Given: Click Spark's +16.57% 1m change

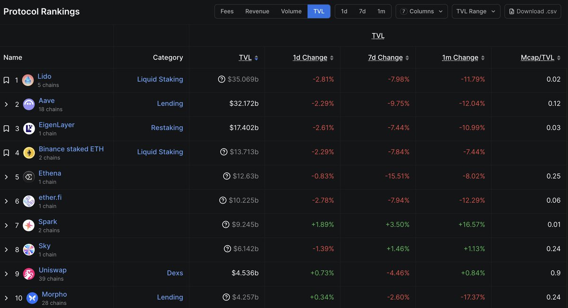Looking at the screenshot, I should pos(472,224).
